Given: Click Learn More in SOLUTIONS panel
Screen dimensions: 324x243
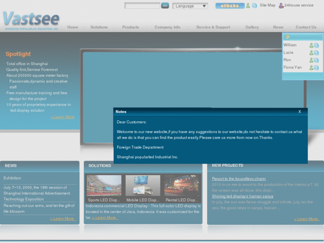Looking at the screenshot, I should pos(105,218).
